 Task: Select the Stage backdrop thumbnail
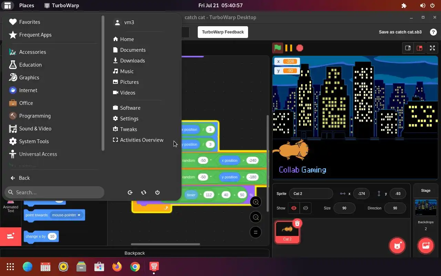pos(426,208)
